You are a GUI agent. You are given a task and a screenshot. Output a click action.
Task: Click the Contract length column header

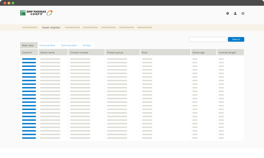click(x=227, y=53)
